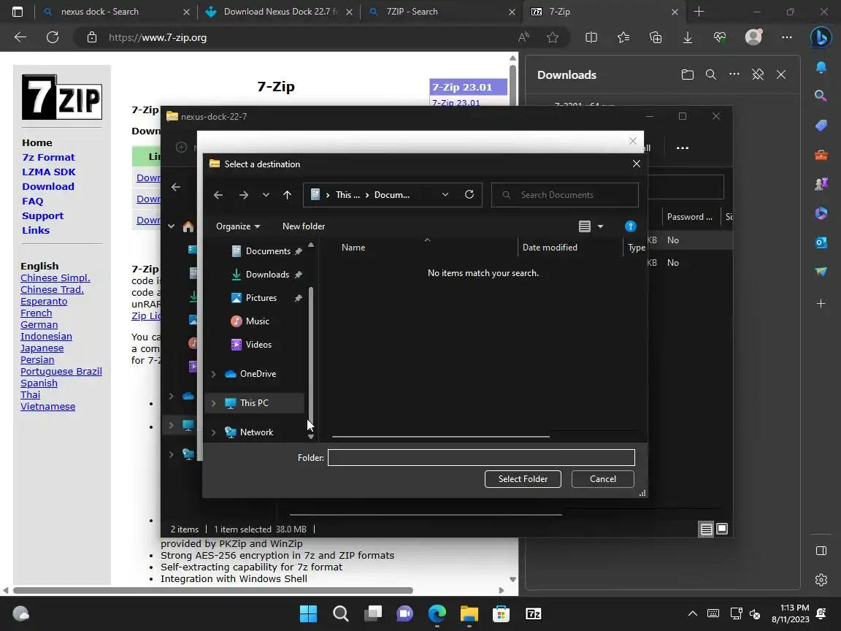
Task: Refresh the Documents folder listing
Action: (x=469, y=194)
